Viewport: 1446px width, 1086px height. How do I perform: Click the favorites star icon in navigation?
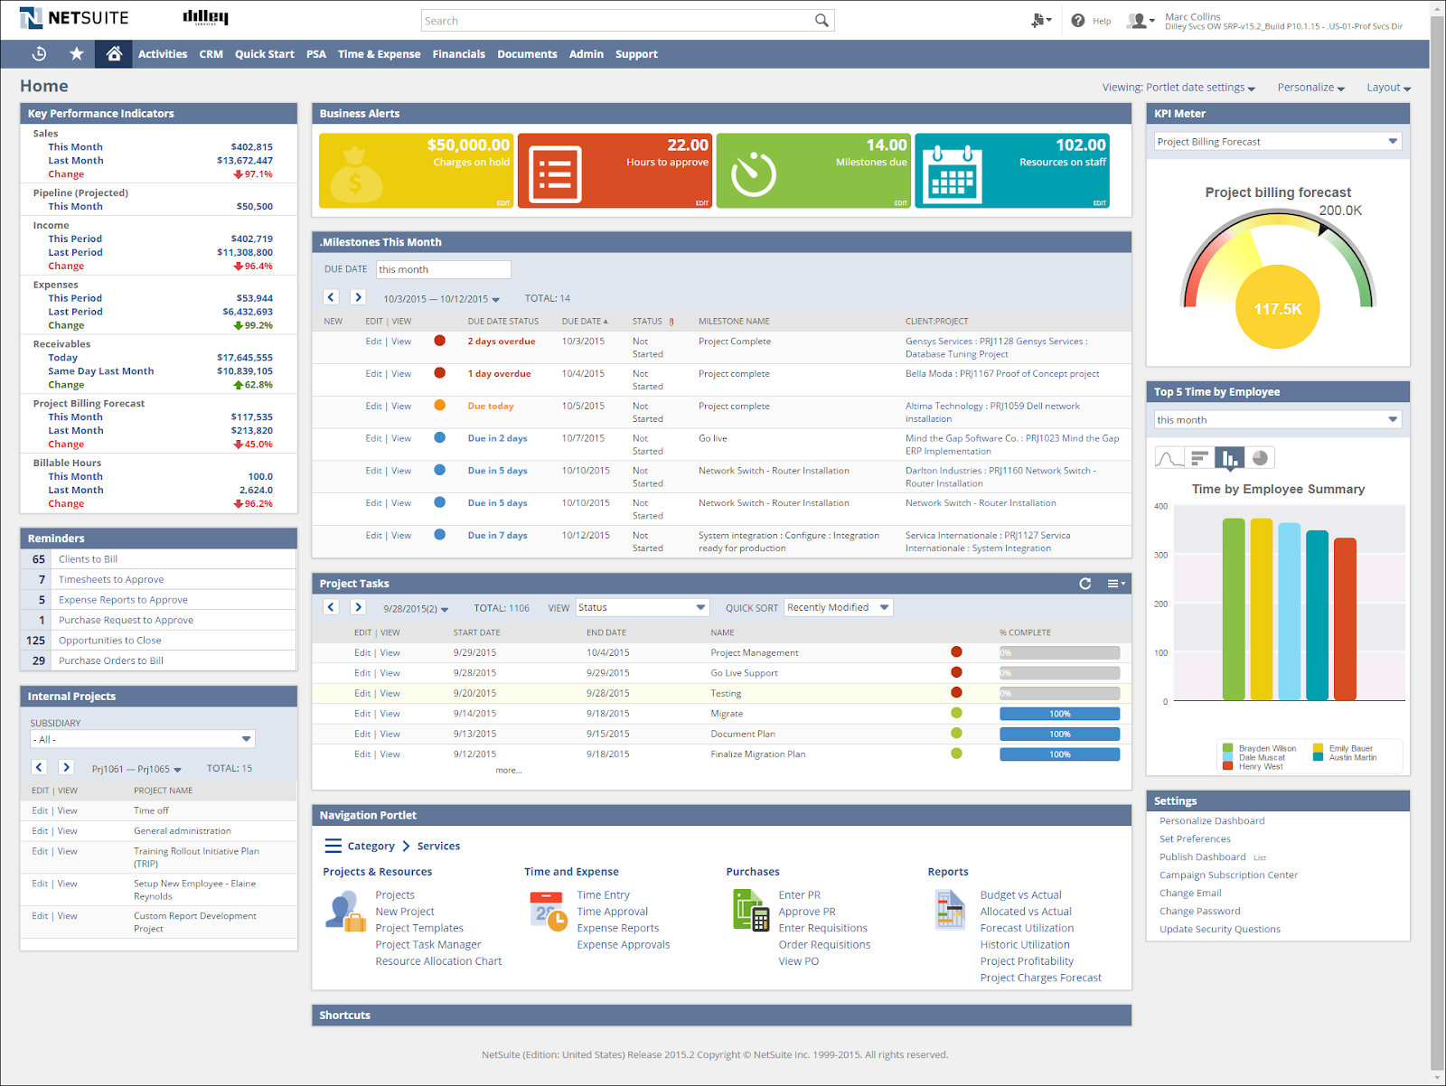[76, 53]
